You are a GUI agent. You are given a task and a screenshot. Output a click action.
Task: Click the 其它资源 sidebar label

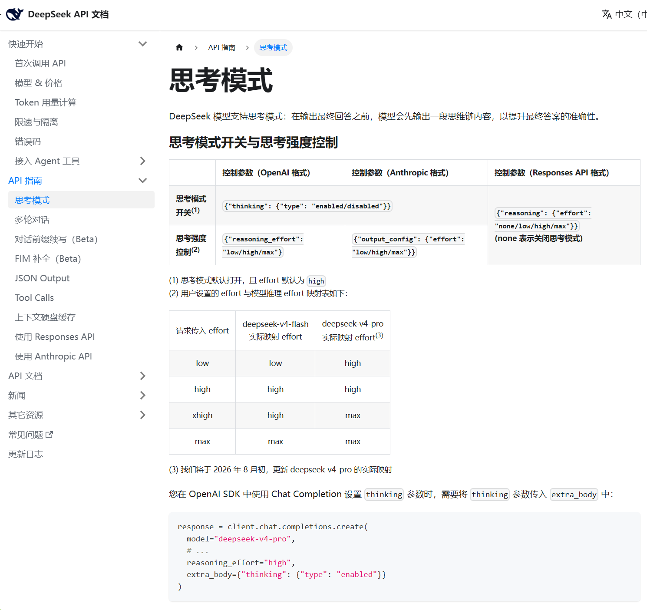click(x=26, y=415)
